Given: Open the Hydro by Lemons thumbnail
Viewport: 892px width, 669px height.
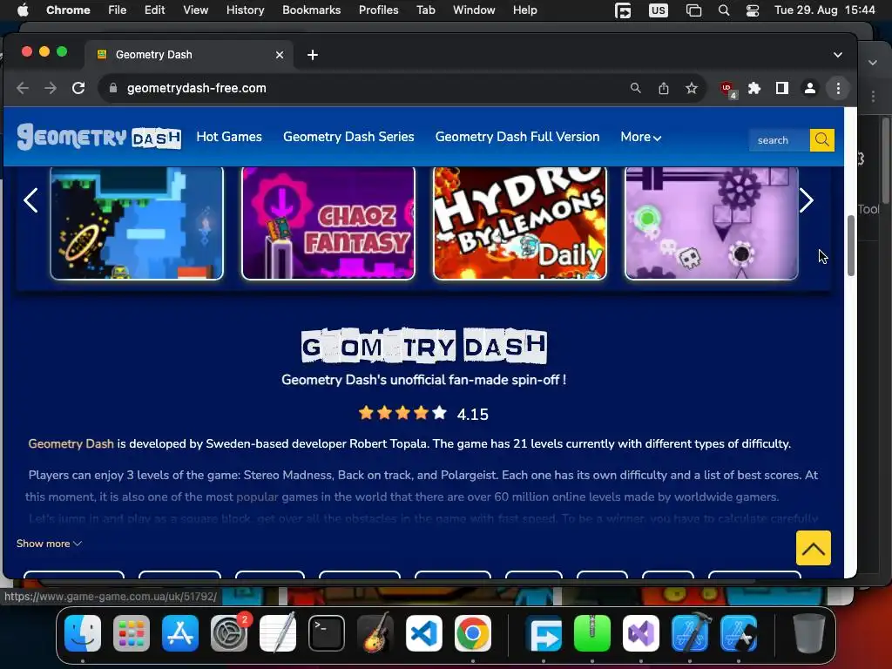Looking at the screenshot, I should pos(520,222).
